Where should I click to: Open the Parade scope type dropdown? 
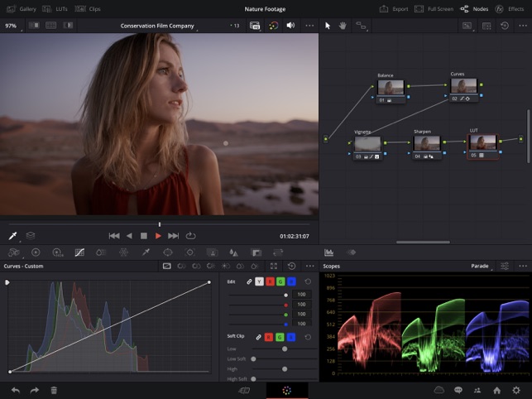click(481, 266)
